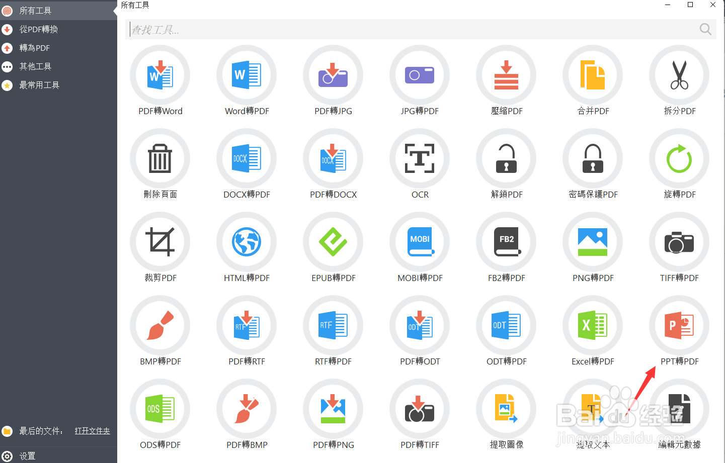This screenshot has height=463, width=725.
Task: Show 所有工具 in the sidebar
Action: click(58, 11)
